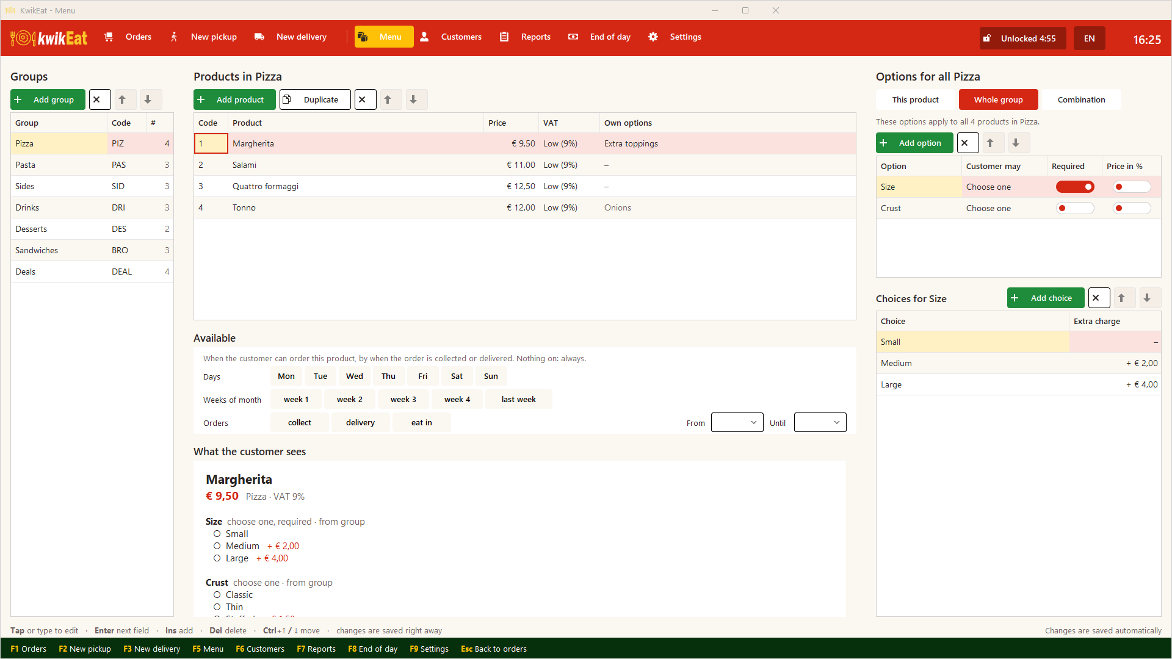
Task: Select the Pasta group row
Action: [92, 165]
